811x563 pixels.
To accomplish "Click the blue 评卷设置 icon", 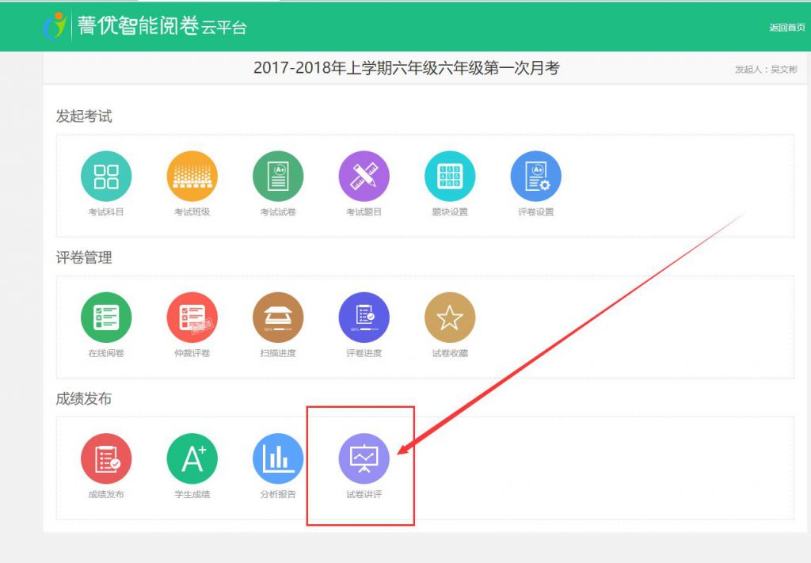I will 536,176.
